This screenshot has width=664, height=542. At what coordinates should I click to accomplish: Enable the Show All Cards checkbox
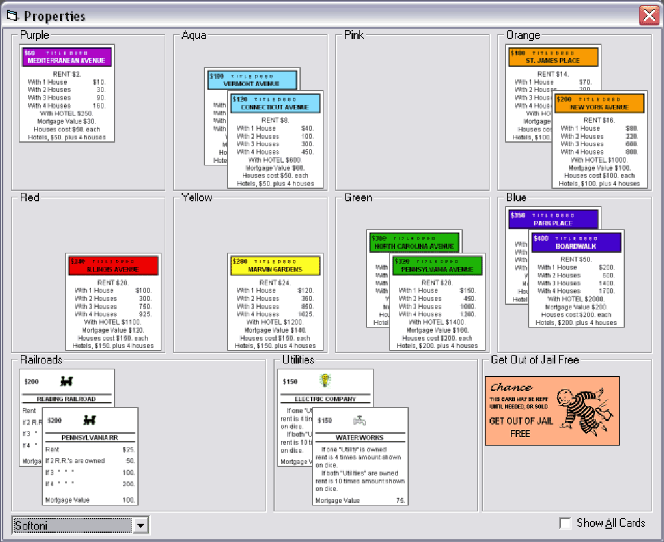tap(565, 523)
